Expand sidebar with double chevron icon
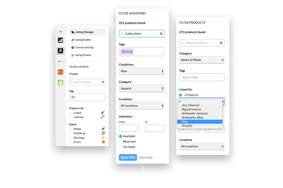This screenshot has height=188, width=283. point(60,32)
